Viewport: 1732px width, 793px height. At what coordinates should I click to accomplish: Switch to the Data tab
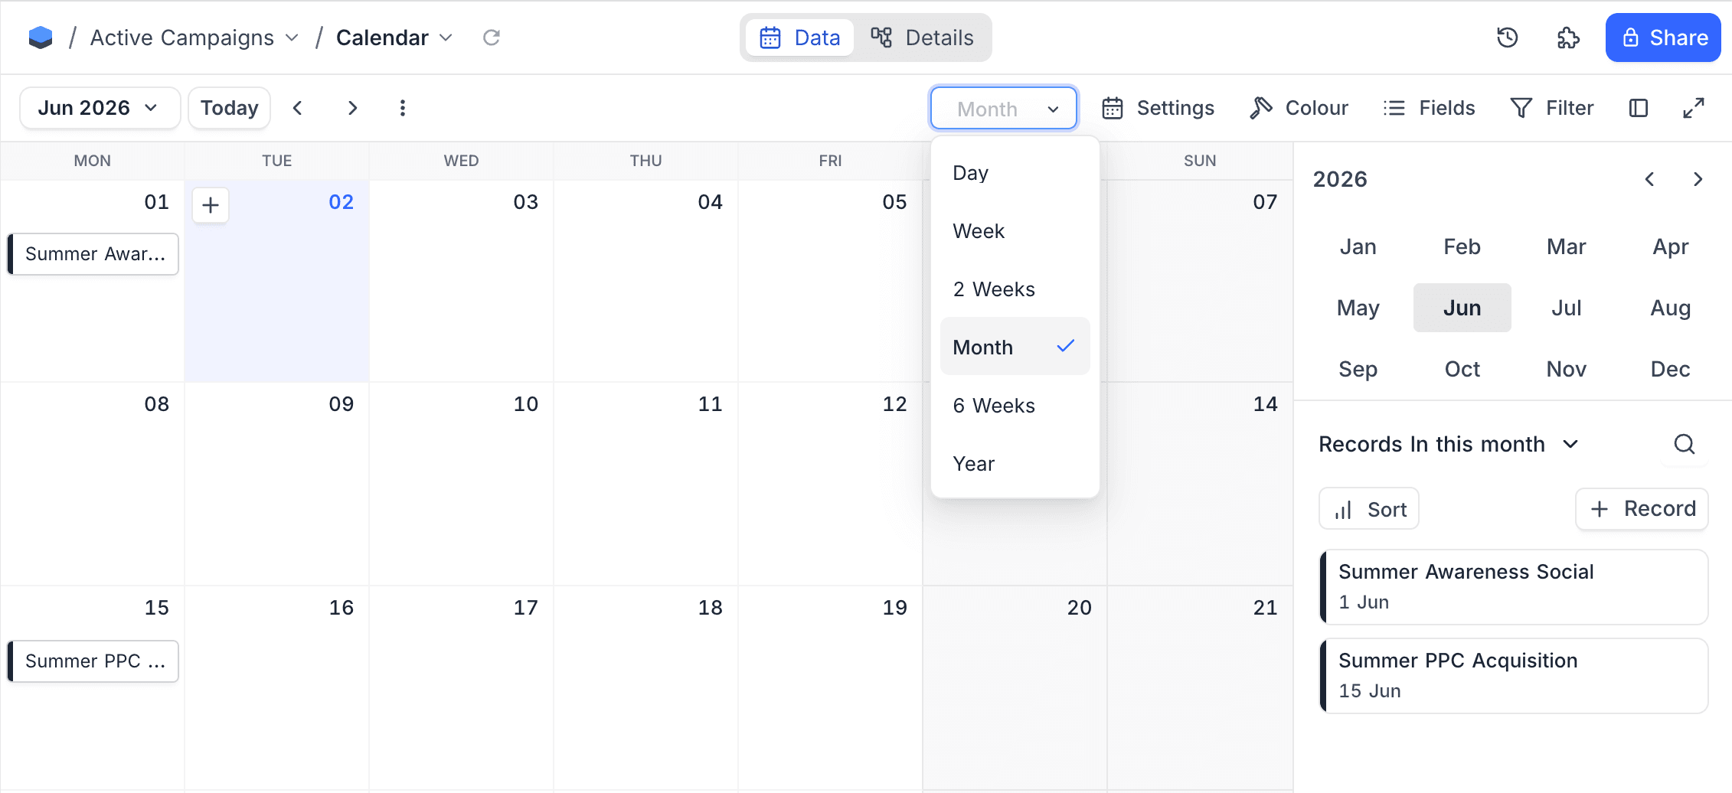click(x=799, y=38)
